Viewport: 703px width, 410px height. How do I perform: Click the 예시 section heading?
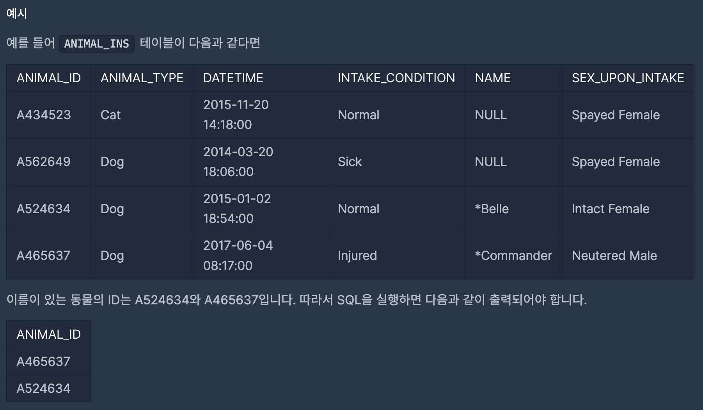(x=17, y=14)
